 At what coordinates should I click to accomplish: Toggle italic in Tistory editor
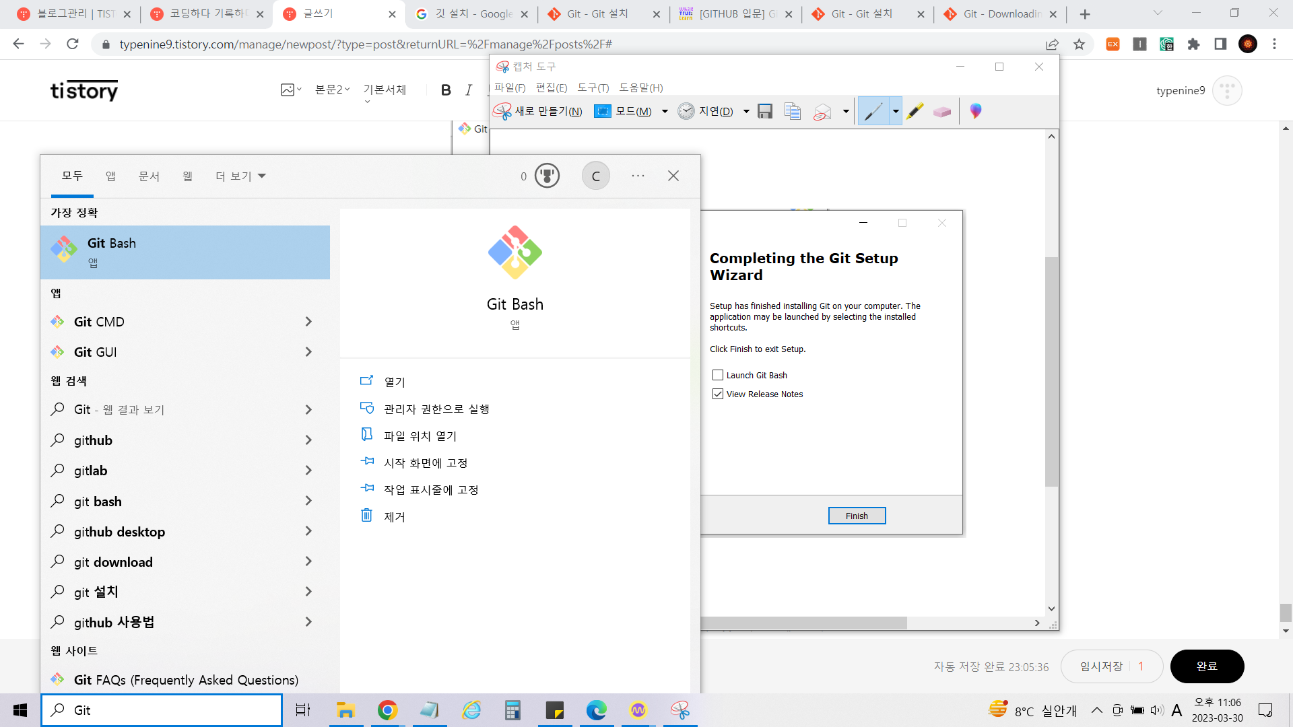tap(469, 90)
